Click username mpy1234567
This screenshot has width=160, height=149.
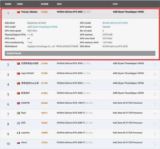27,73
